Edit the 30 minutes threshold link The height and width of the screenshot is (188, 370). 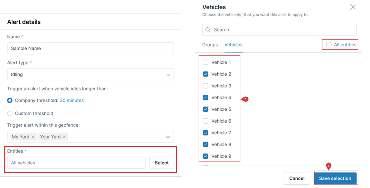[72, 100]
